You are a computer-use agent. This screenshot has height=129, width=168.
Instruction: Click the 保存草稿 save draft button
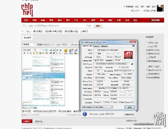pyautogui.click(x=39, y=121)
